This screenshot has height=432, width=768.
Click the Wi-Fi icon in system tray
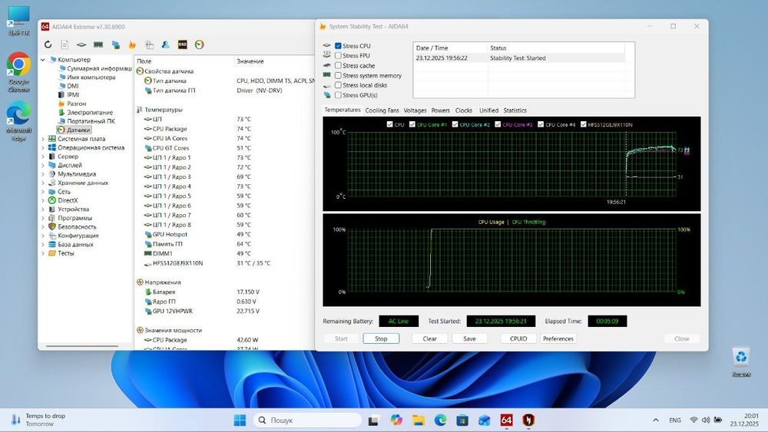tap(694, 420)
